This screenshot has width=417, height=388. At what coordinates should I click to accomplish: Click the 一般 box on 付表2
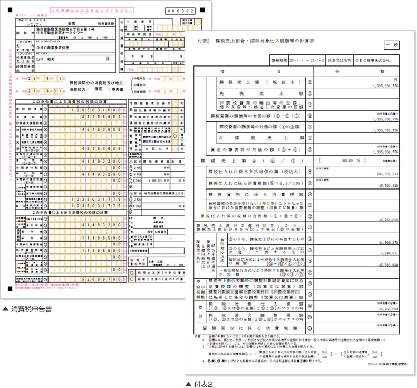392,45
